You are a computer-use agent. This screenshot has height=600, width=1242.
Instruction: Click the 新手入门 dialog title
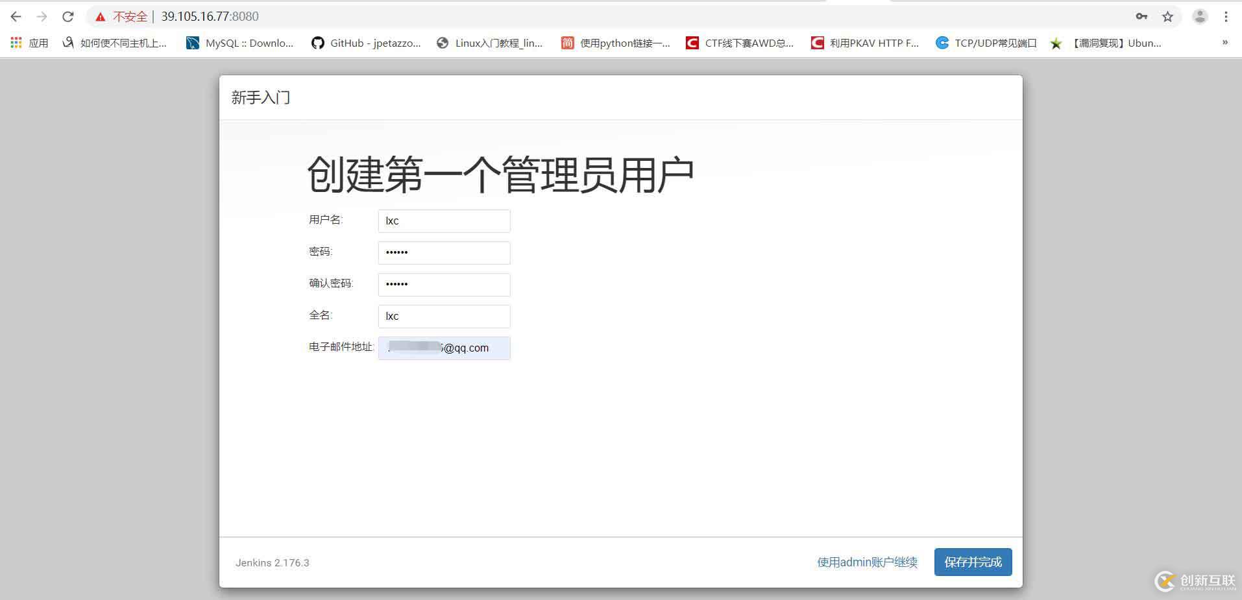pyautogui.click(x=261, y=98)
